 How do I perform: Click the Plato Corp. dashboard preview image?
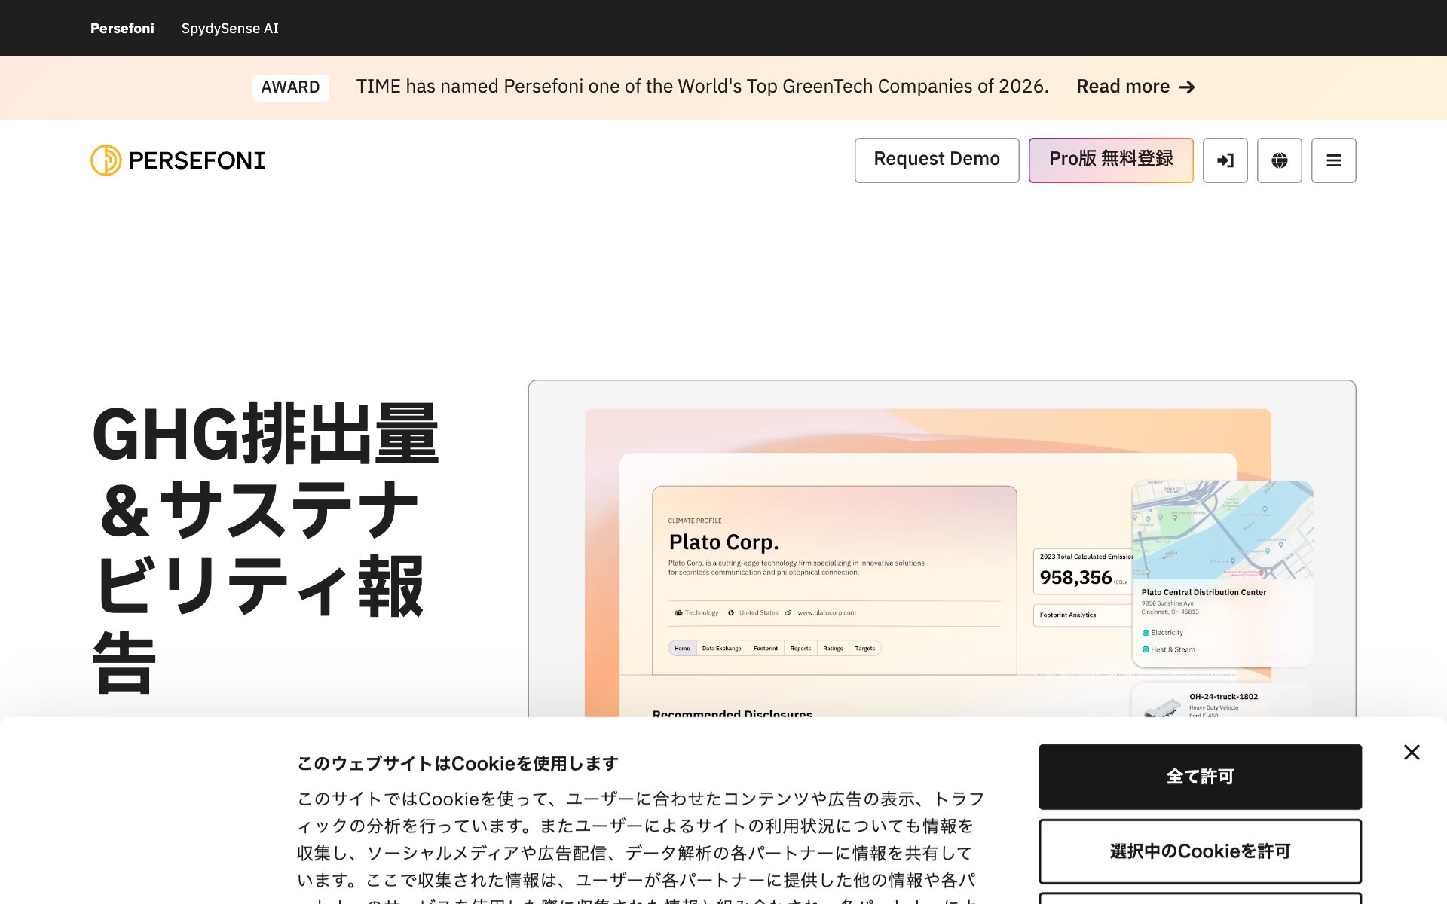[x=941, y=548]
